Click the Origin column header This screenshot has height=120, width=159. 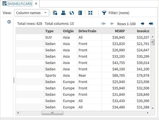click(68, 31)
